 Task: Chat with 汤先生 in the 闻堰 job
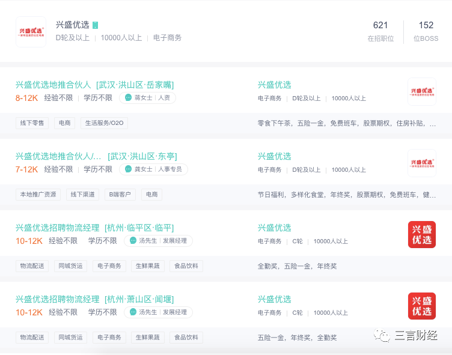point(158,312)
